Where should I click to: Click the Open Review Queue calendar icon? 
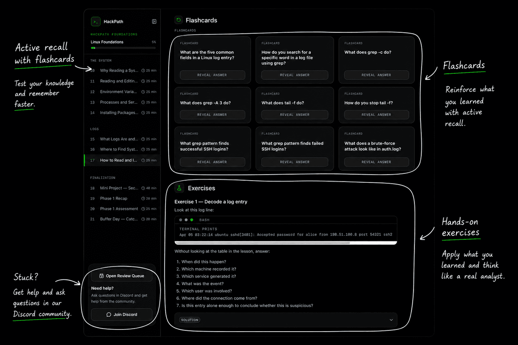[101, 276]
